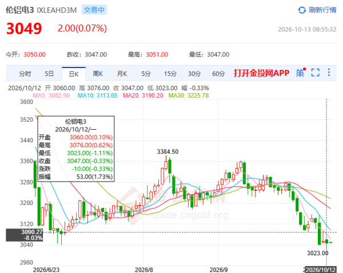
Task: Click the MA5: 3082.90 indicator label
Action: 51,96
